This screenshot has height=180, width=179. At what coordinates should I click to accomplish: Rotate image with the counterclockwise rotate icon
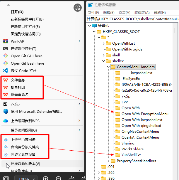(72, 178)
